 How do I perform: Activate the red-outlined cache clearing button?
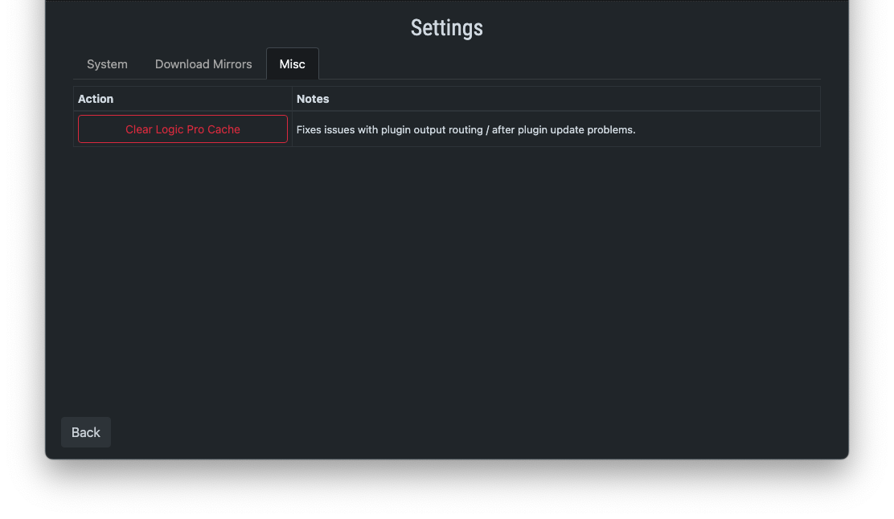pos(182,129)
